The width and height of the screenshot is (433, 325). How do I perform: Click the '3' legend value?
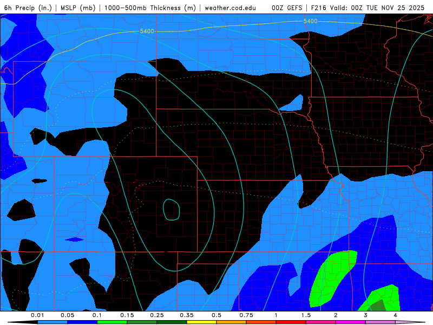(x=366, y=315)
